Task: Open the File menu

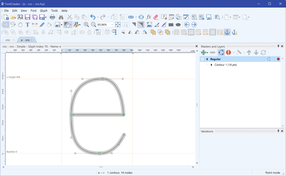Action: click(x=6, y=11)
